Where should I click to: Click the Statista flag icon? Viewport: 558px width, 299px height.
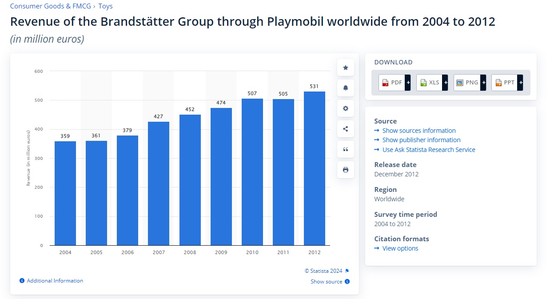pos(347,271)
